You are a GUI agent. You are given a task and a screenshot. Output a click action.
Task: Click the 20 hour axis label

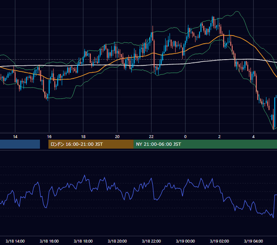117,137
